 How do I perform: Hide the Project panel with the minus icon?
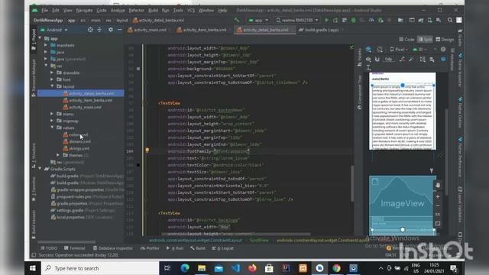tap(120, 30)
